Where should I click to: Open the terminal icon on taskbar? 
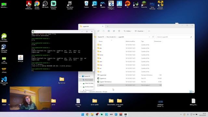(x=125, y=114)
